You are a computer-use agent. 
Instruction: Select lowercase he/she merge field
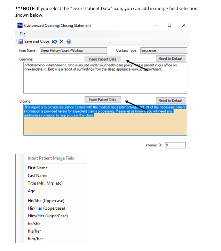[34, 224]
